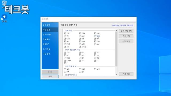Image resolution: width=171 pixels, height=96 pixels.
Task: Switch to the 압축하기 settings tab
Action: point(50,44)
